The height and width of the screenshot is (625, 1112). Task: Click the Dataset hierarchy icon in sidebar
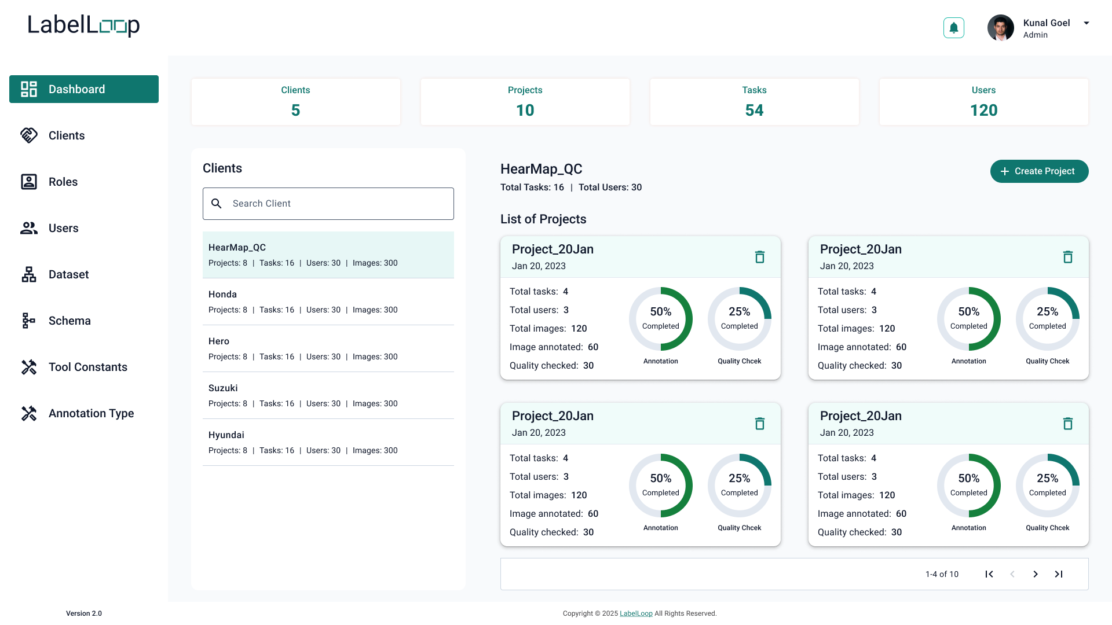click(29, 274)
